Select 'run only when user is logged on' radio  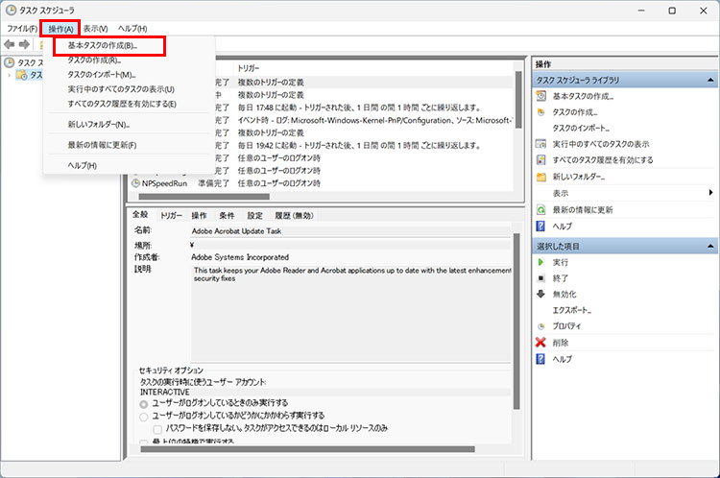(x=144, y=404)
